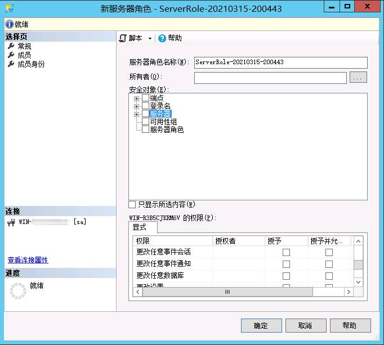This screenshot has height=345, width=384.
Task: Check the 服务器 securable checkbox
Action: (x=145, y=114)
